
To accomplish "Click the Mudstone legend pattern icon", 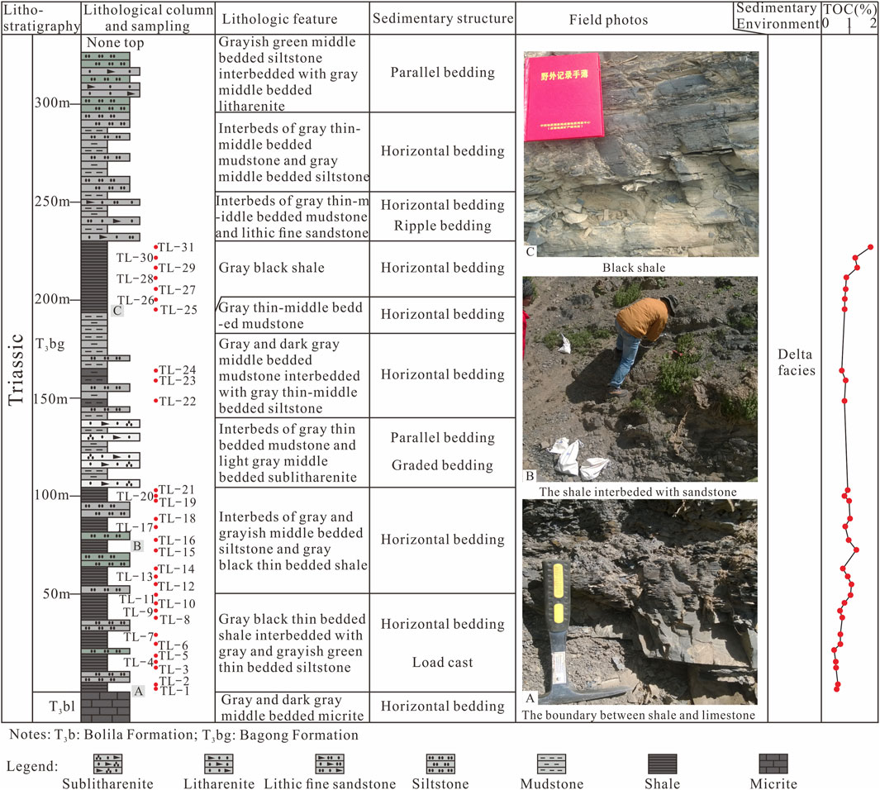I will pos(552,764).
